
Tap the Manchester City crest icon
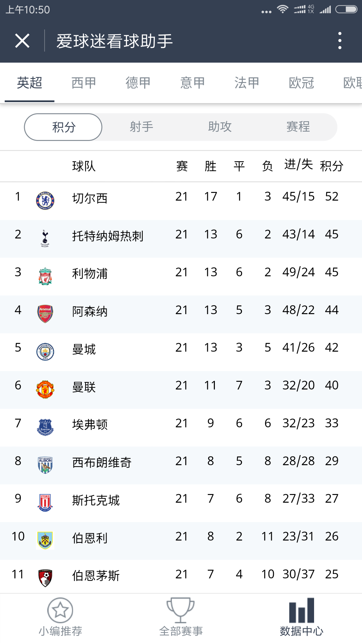(x=45, y=352)
